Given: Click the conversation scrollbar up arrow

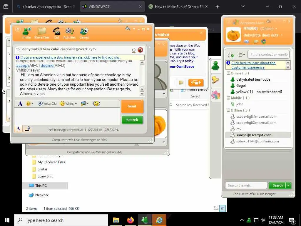Looking at the screenshot, I should point(142,63).
